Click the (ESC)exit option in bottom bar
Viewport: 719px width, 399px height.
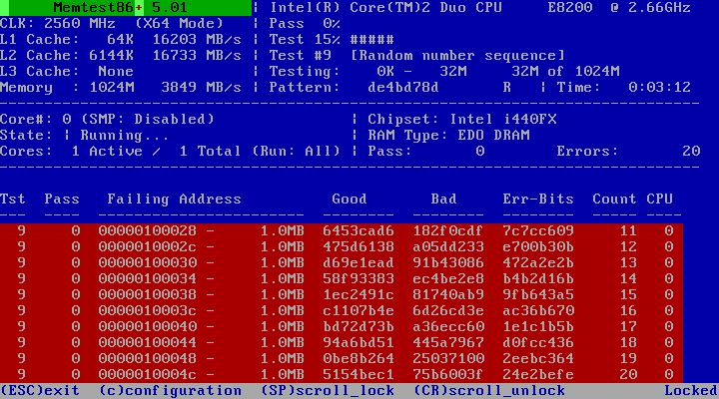coord(40,391)
